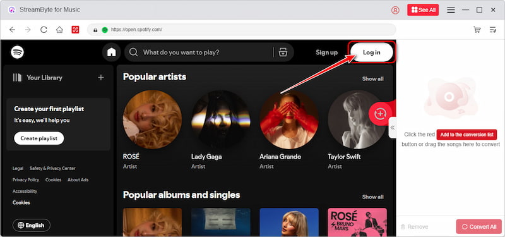The width and height of the screenshot is (505, 237).
Task: Click the Popular albums and singles heading
Action: click(181, 195)
